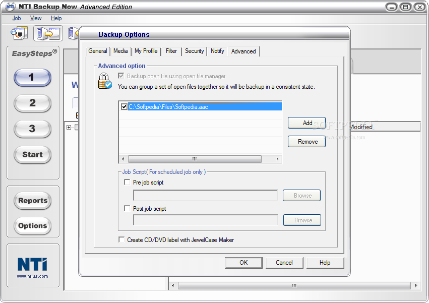The height and width of the screenshot is (303, 429).
Task: Expand the tree node in main window
Action: pyautogui.click(x=69, y=127)
